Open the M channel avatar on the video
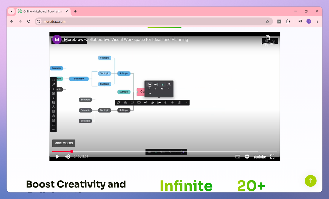 [57, 39]
